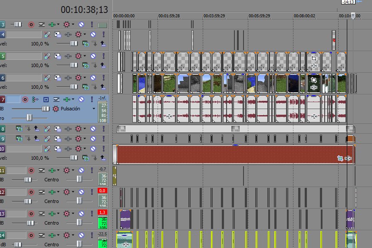372x248 pixels.
Task: Open Track FX on video track 4
Action: 68,35
